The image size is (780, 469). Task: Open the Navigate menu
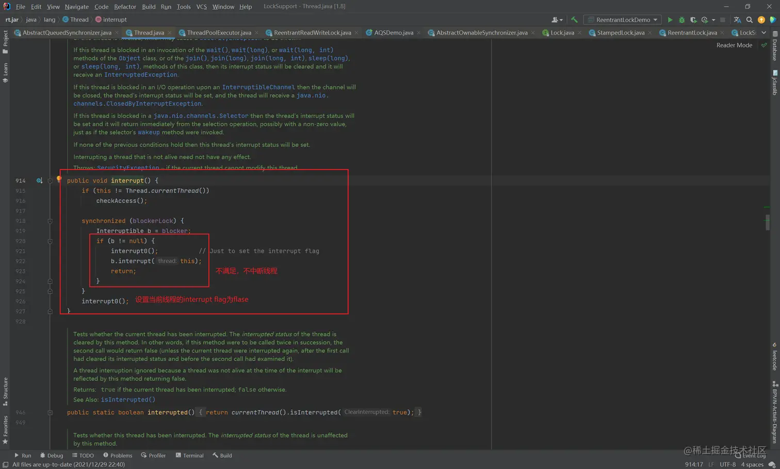click(76, 7)
